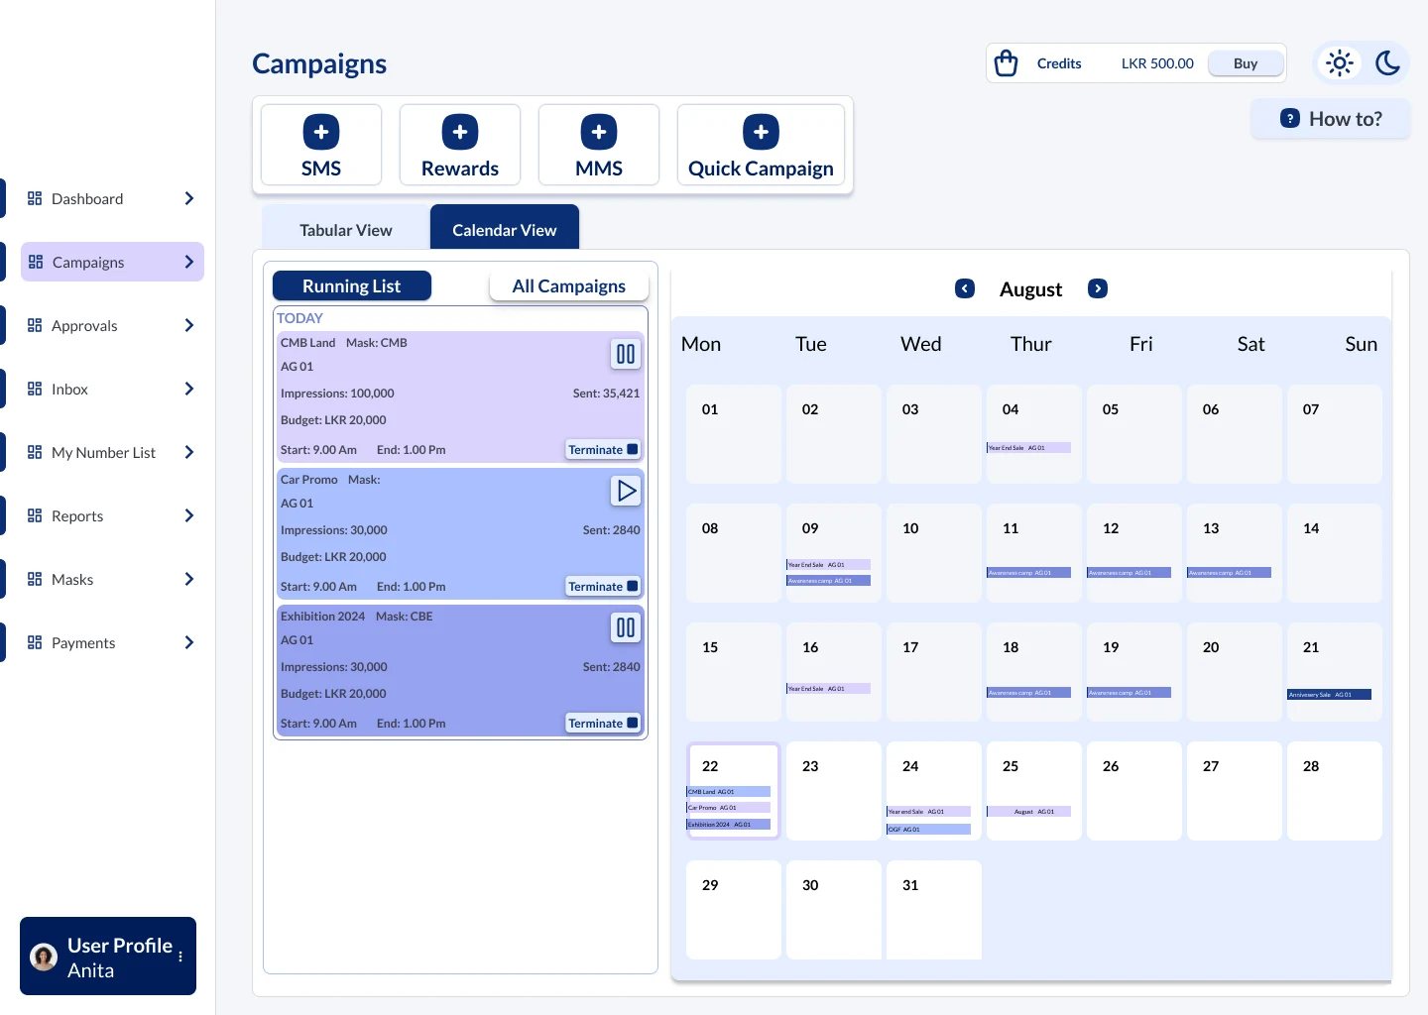
Task: Select August 31 calendar day
Action: point(933,910)
